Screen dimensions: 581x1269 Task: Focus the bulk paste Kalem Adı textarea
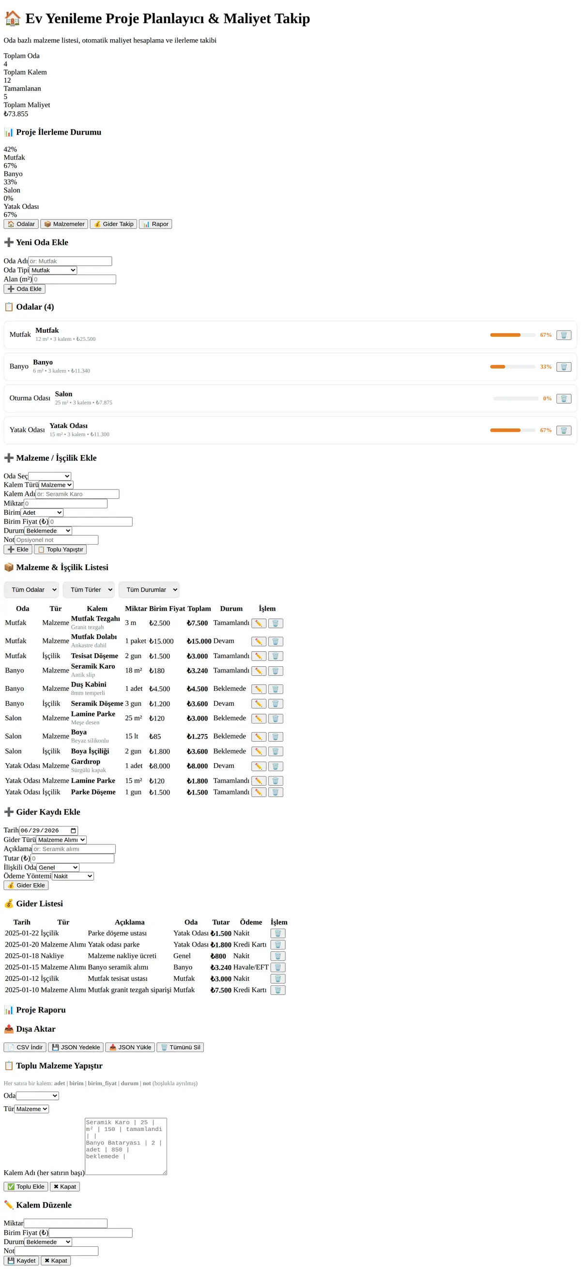click(126, 1147)
